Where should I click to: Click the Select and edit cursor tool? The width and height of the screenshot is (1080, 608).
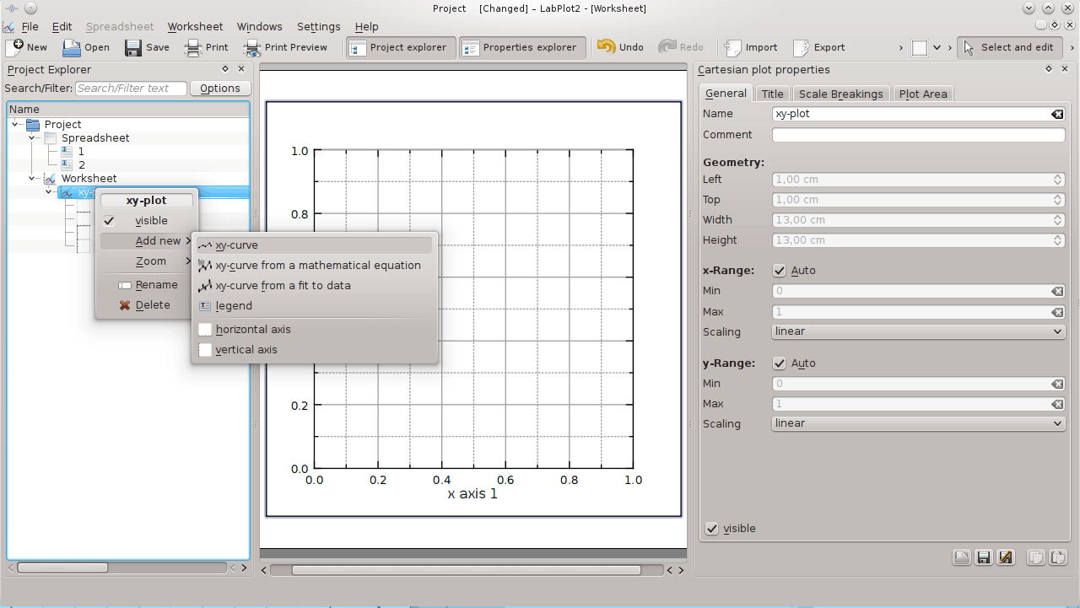click(1009, 48)
